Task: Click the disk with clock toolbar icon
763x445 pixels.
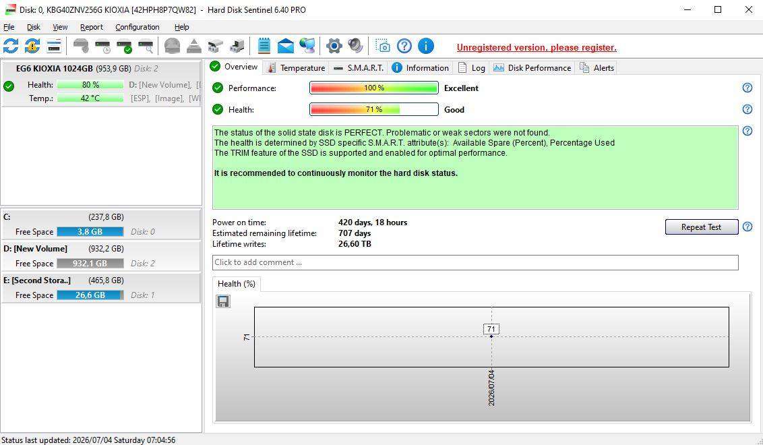Action: pos(102,47)
